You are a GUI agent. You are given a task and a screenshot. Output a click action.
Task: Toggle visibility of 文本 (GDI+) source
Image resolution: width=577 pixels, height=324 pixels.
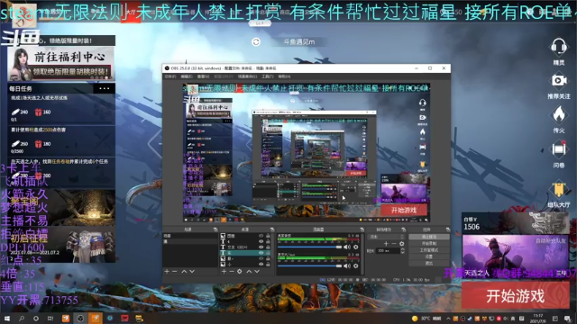tap(261, 247)
